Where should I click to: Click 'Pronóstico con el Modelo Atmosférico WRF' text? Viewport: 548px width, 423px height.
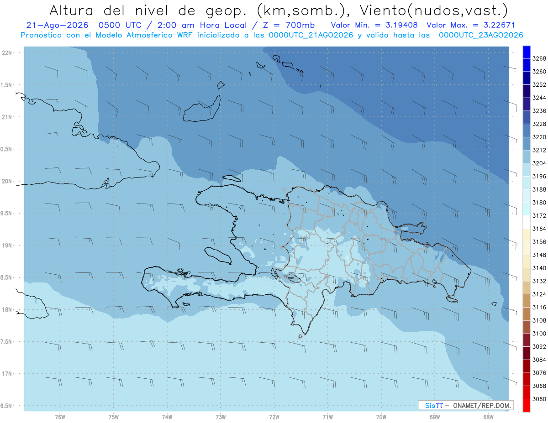[107, 35]
